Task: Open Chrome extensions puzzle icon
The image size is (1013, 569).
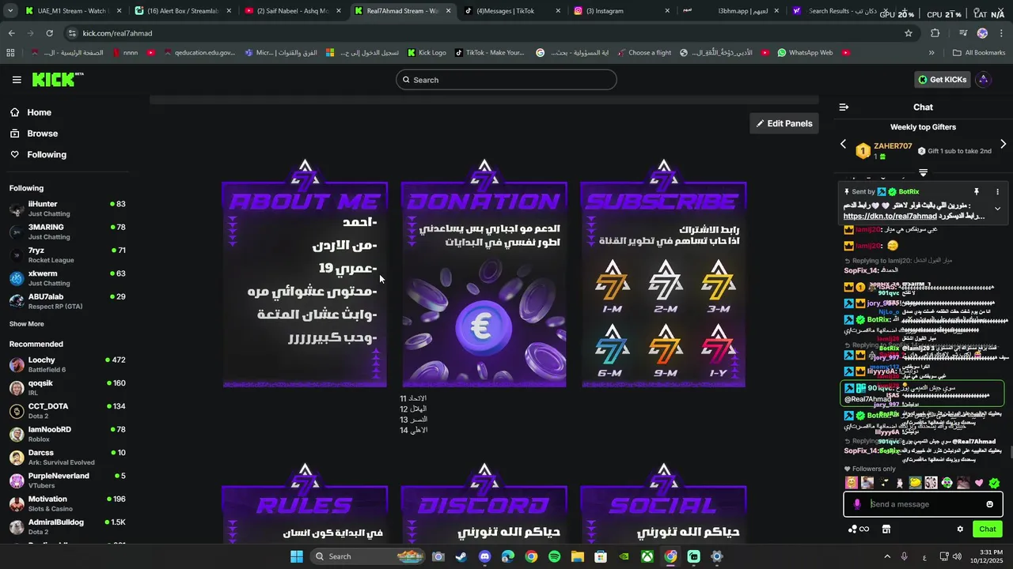Action: [x=935, y=33]
